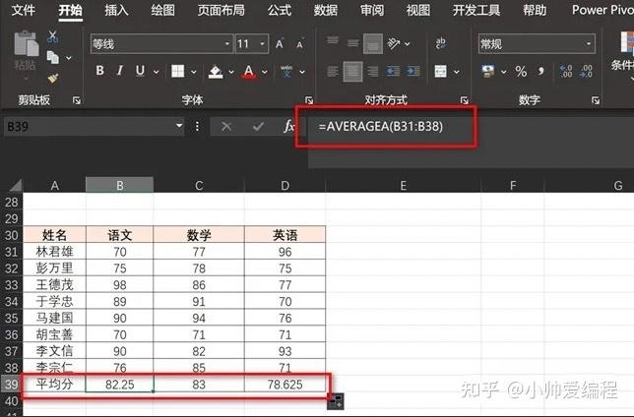Open font size 11 dropdown
The width and height of the screenshot is (634, 417).
263,43
